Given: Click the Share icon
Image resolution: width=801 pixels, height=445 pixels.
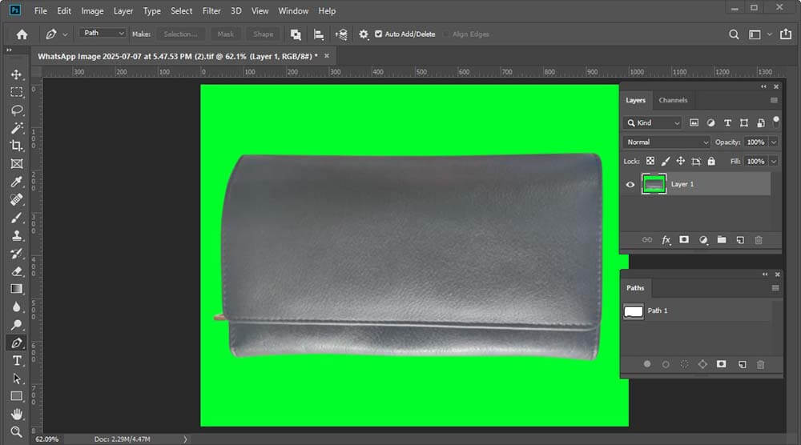Looking at the screenshot, I should pos(786,34).
